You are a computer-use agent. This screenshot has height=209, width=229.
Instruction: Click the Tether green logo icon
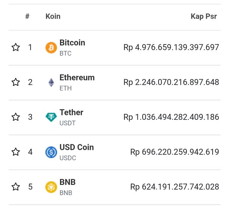(x=51, y=117)
